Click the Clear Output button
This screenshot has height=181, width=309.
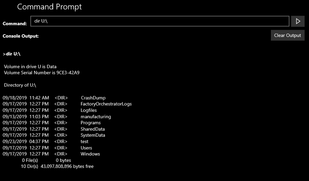pyautogui.click(x=287, y=35)
